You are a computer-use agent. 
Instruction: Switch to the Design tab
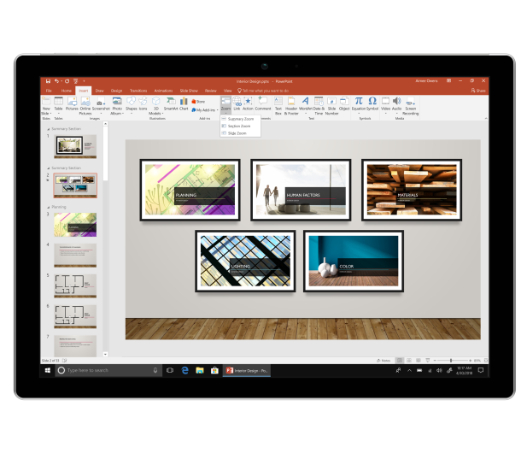tap(116, 91)
